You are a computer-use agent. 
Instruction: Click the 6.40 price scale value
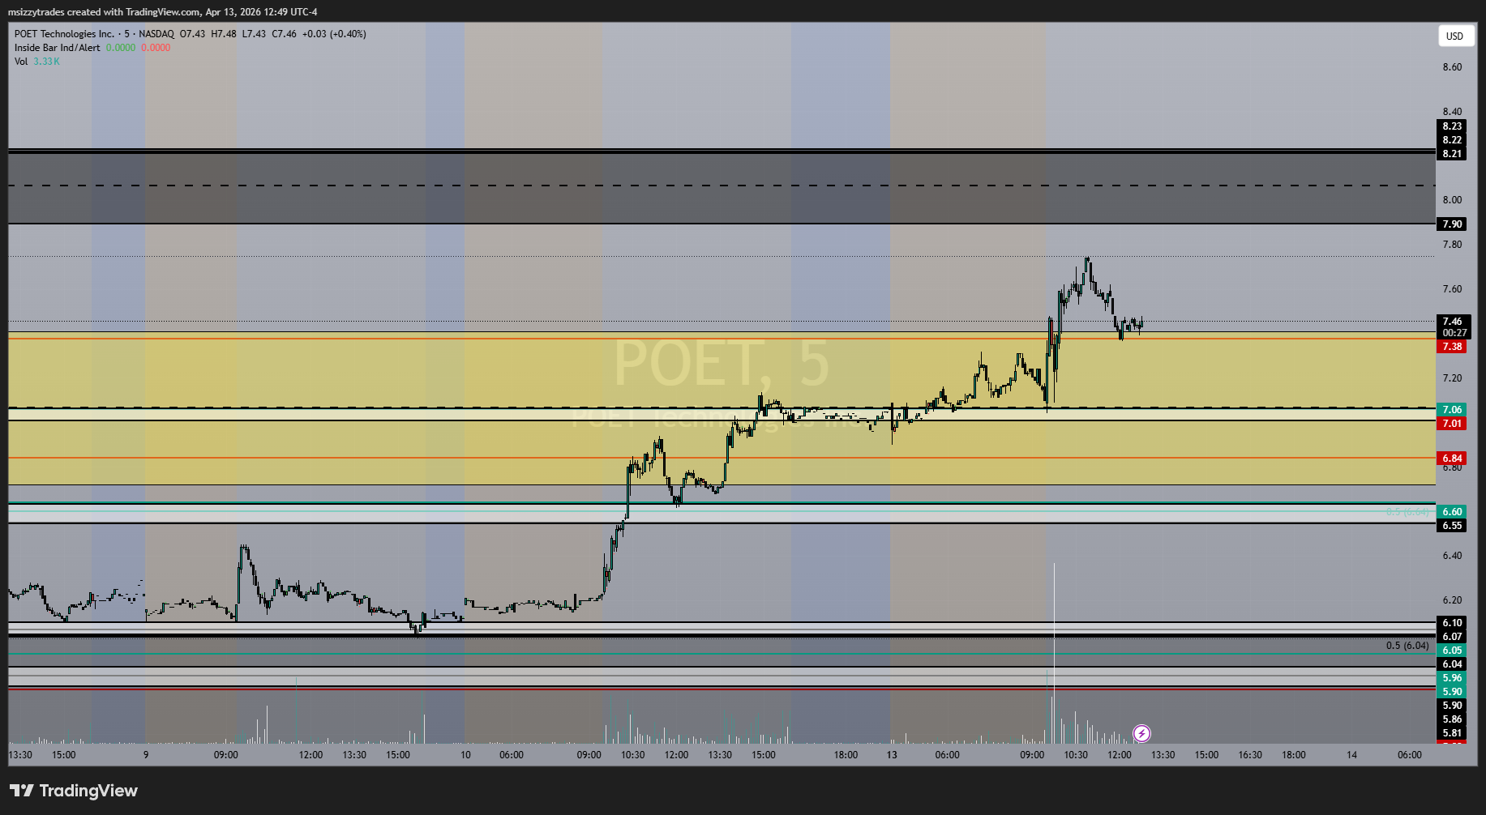pos(1452,556)
